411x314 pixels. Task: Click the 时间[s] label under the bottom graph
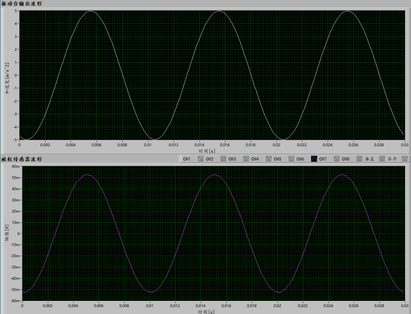click(206, 312)
